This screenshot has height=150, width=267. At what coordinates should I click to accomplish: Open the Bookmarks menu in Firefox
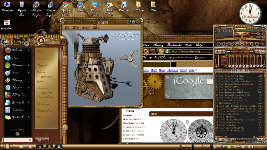(x=174, y=45)
